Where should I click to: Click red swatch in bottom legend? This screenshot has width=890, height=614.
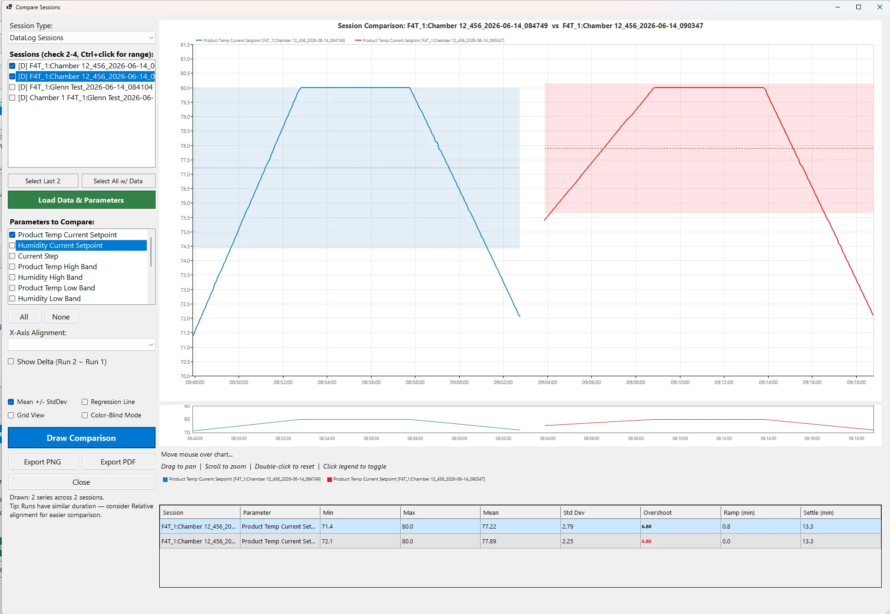[x=330, y=480]
